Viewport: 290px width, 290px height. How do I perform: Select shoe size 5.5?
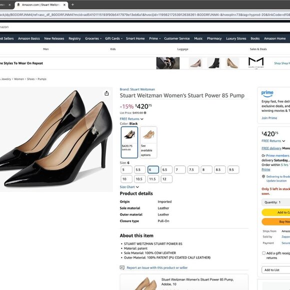point(139,169)
